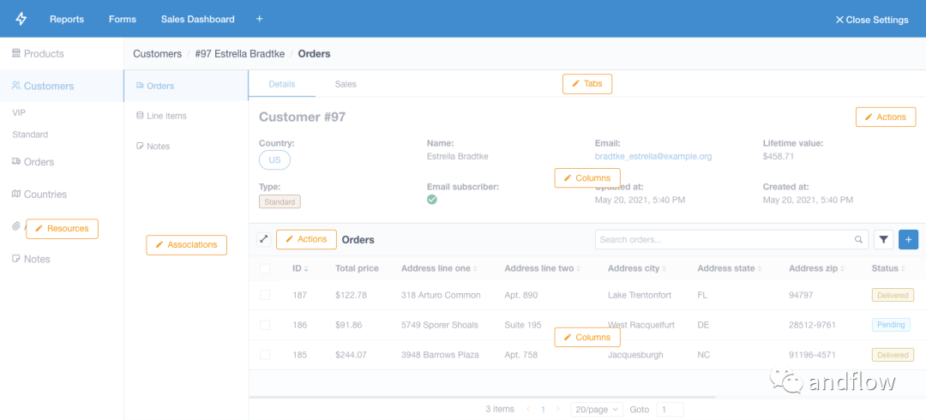This screenshot has width=926, height=420.
Task: Click the plus icon to add a top tab
Action: click(260, 19)
